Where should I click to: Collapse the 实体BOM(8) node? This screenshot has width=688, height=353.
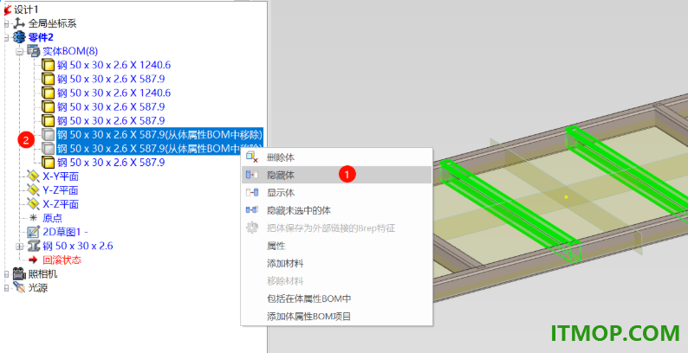tap(19, 51)
